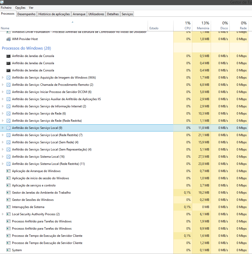Expand Iniciar Processo de Servidor DCOM (6)
The height and width of the screenshot is (254, 252).
3,92
